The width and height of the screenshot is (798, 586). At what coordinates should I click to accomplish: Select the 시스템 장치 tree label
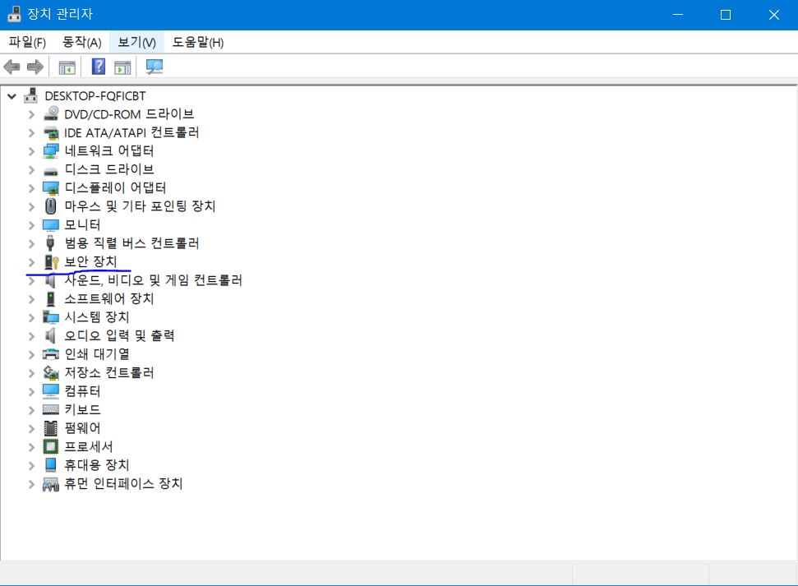[x=97, y=317]
